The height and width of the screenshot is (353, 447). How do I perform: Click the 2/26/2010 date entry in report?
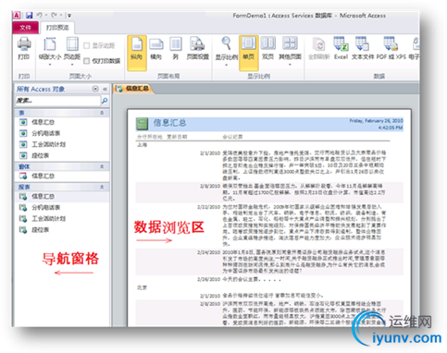click(209, 279)
